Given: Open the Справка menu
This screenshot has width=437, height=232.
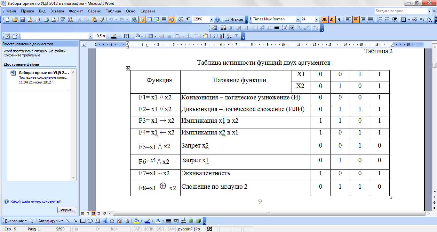Looking at the screenshot, I should pos(148,11).
